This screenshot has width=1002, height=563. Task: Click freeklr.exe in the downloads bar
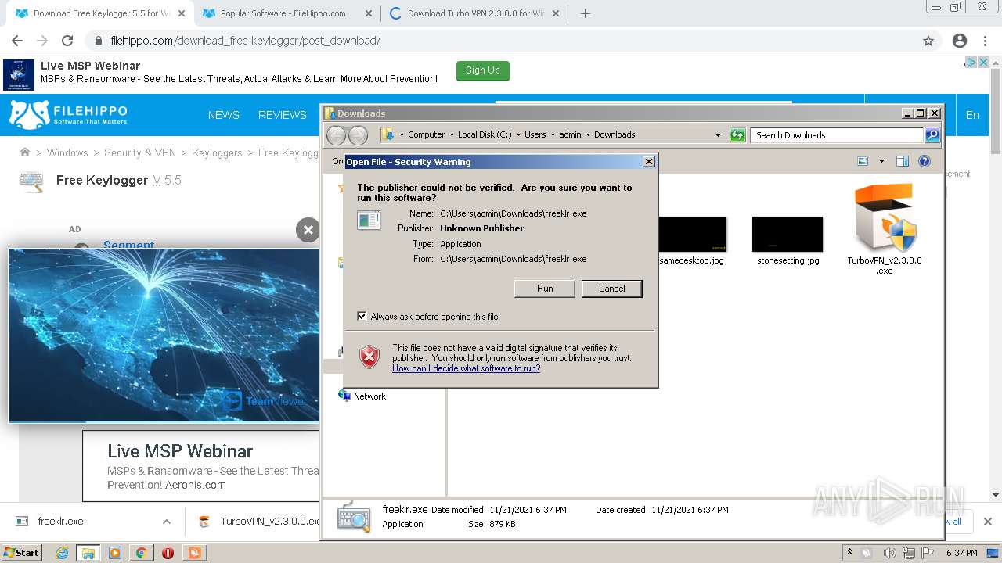tap(60, 522)
